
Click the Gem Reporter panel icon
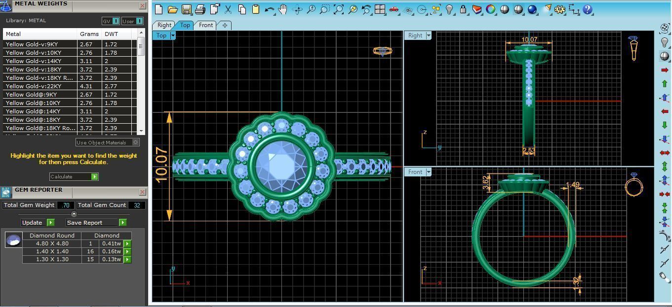pyautogui.click(x=6, y=192)
